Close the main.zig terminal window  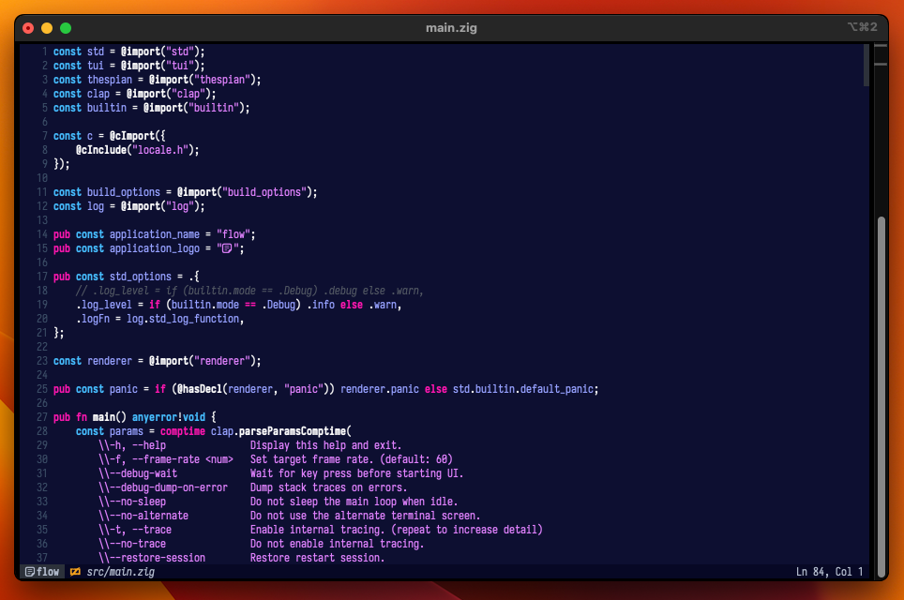pyautogui.click(x=28, y=28)
